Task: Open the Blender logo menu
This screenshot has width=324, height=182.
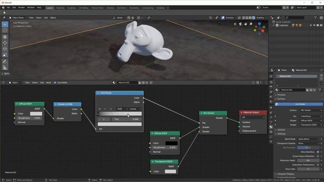Action: [x=3, y=8]
